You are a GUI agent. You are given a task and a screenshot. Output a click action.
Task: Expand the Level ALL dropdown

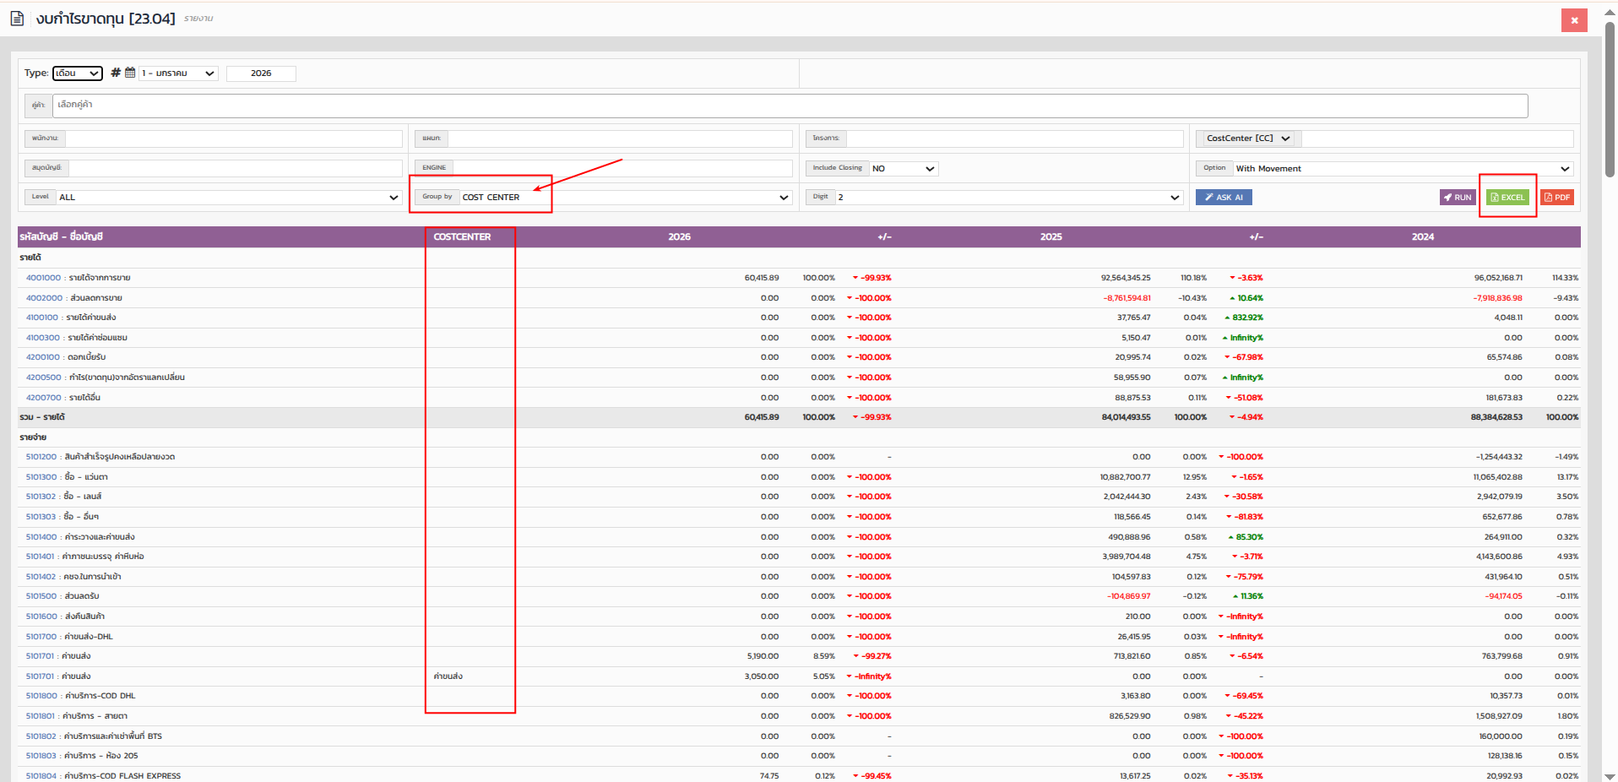coord(228,198)
